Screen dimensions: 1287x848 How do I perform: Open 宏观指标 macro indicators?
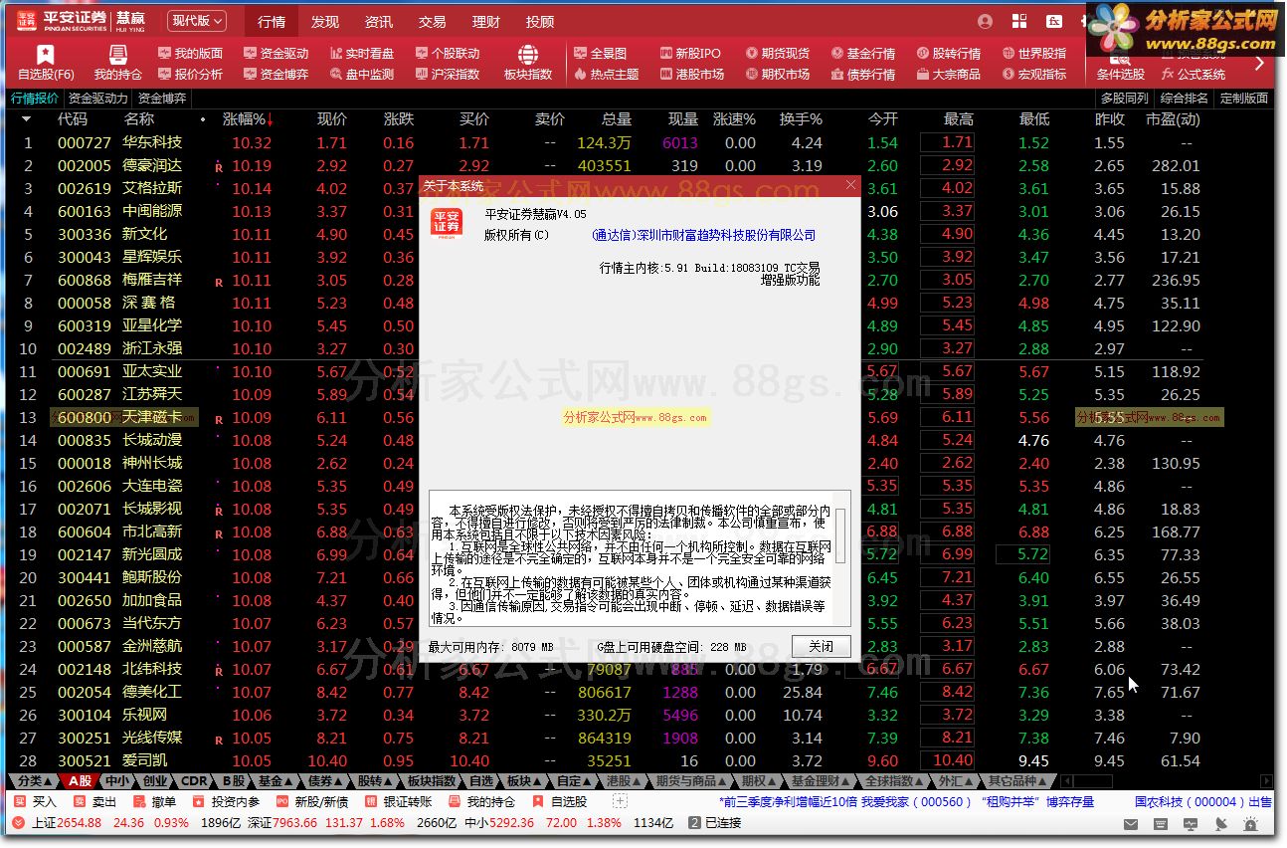click(x=1033, y=74)
